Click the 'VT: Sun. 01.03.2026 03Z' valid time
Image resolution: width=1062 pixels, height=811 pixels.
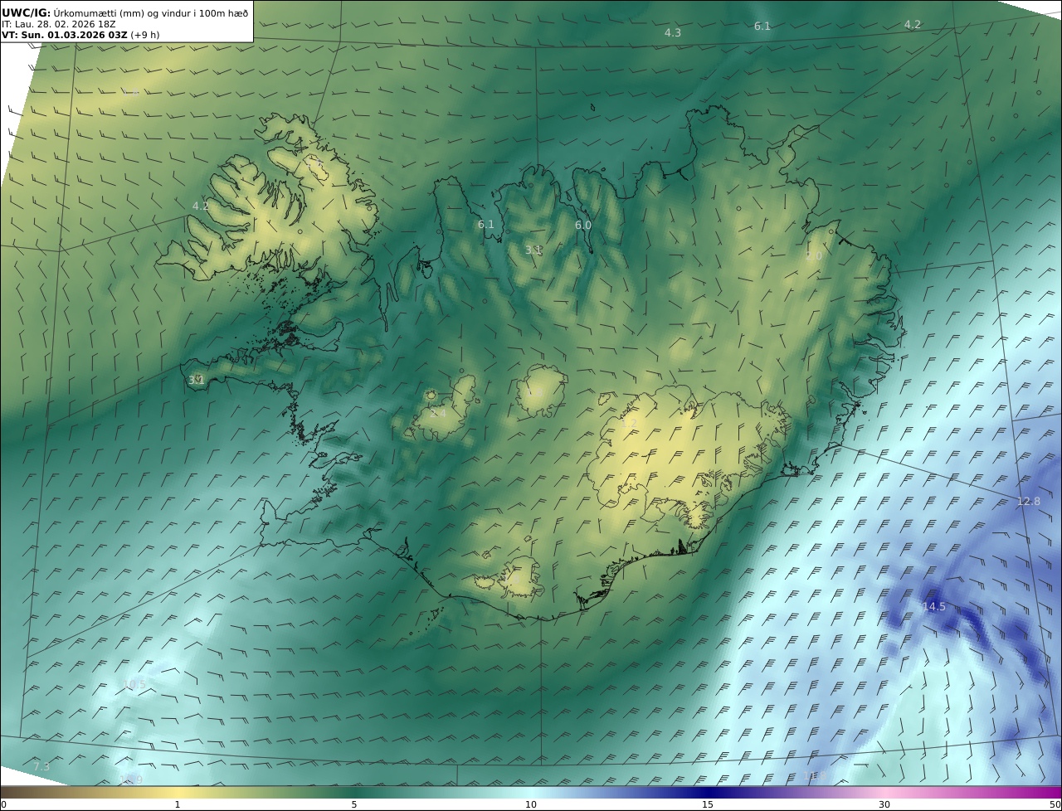pos(64,35)
